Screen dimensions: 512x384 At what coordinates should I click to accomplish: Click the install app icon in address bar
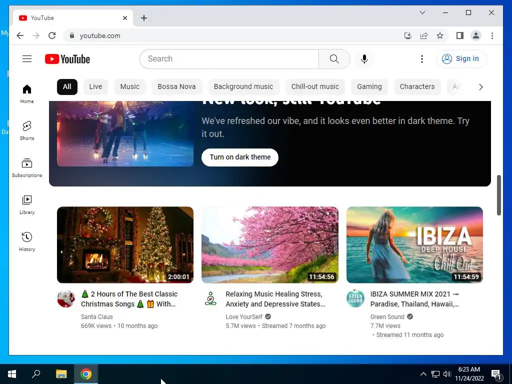coord(408,35)
